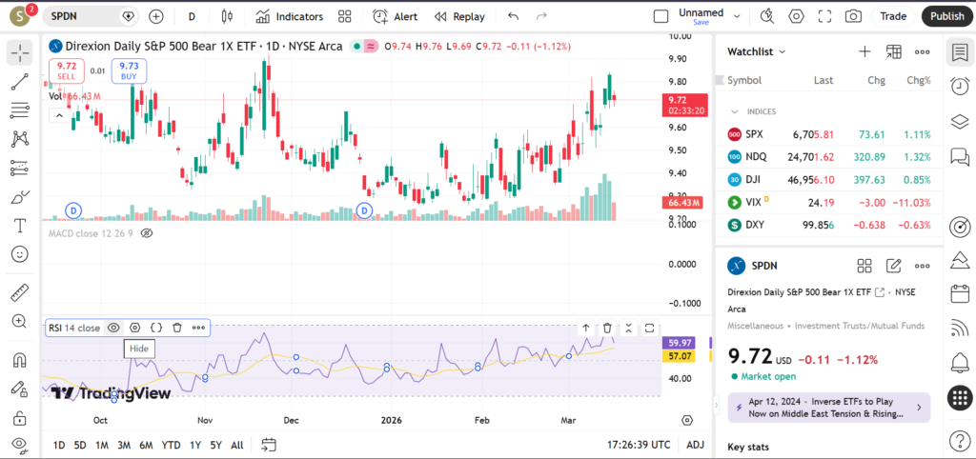
Task: Click the camera snapshot icon
Action: coord(853,16)
